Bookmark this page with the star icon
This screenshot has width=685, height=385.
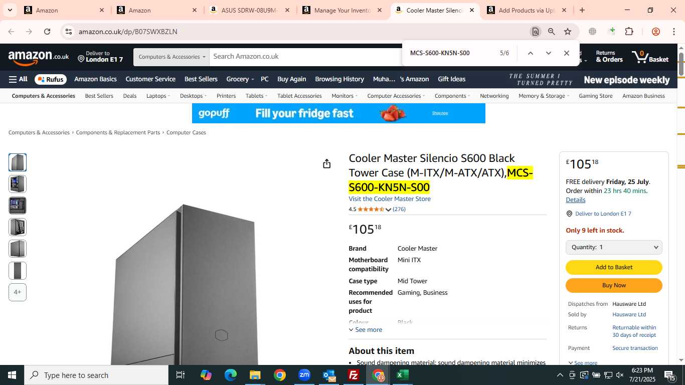(x=568, y=32)
